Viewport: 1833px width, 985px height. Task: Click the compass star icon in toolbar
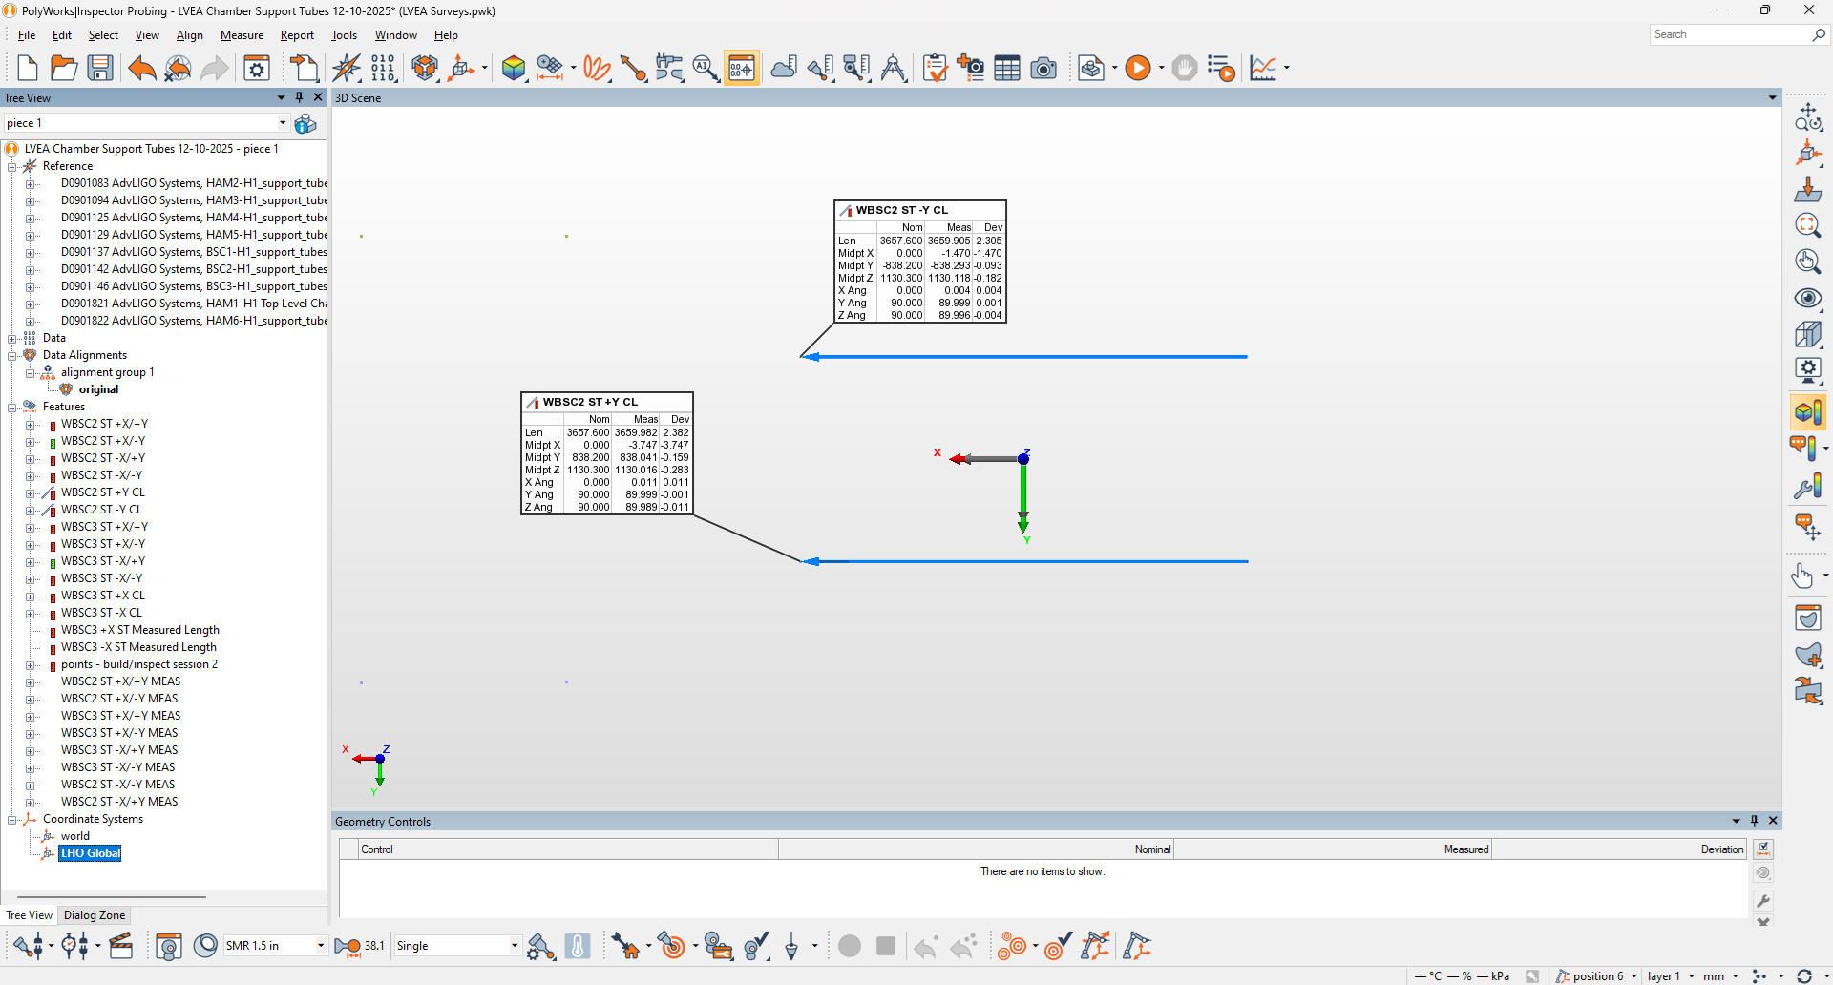[x=346, y=68]
